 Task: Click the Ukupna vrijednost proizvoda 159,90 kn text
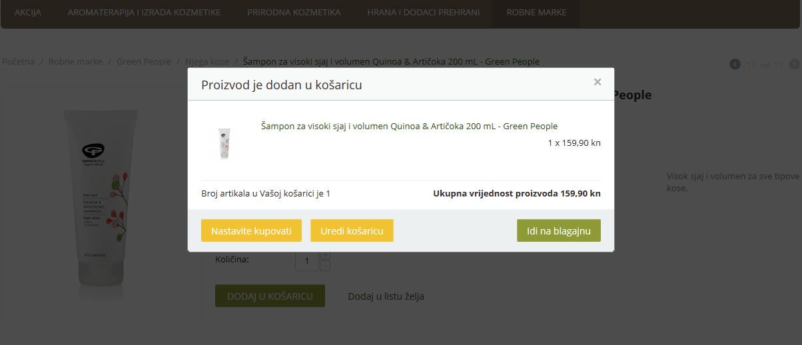pyautogui.click(x=517, y=194)
